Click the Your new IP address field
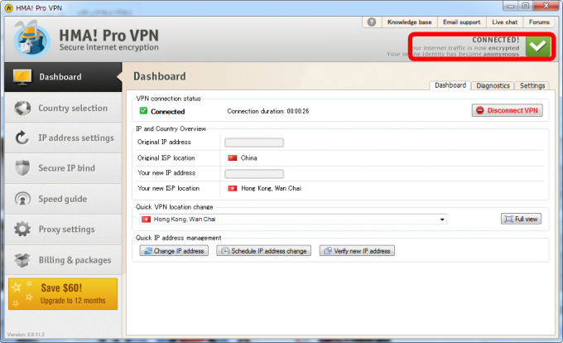The width and height of the screenshot is (563, 343). (254, 174)
